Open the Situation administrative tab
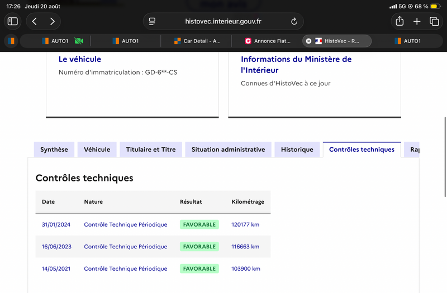The width and height of the screenshot is (447, 293). (x=228, y=150)
